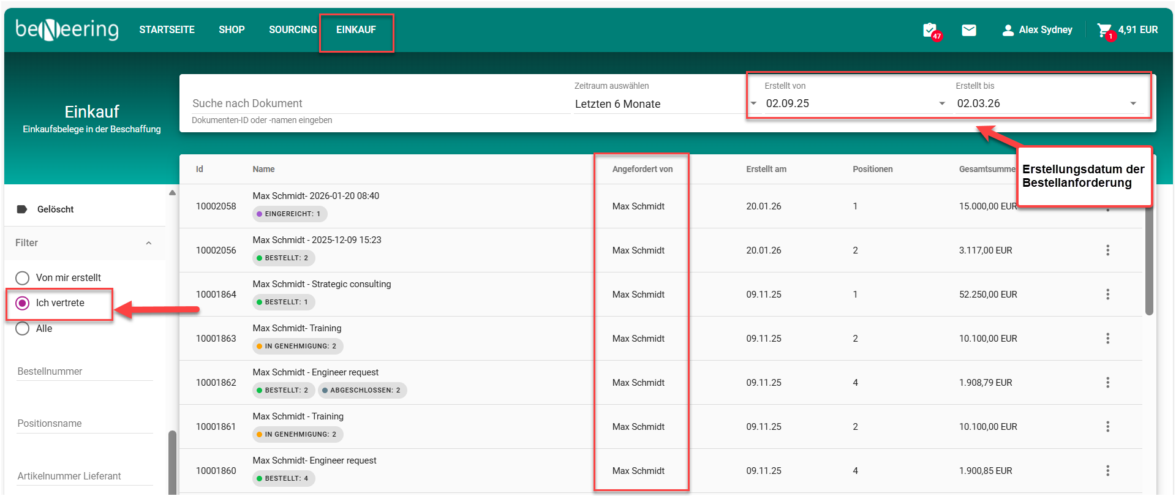Select the "Ich vertrete" radio button
The height and width of the screenshot is (496, 1176).
[23, 303]
